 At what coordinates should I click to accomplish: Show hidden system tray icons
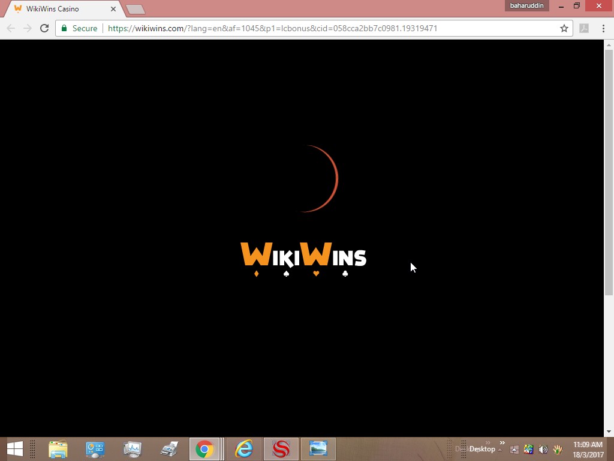pyautogui.click(x=514, y=449)
